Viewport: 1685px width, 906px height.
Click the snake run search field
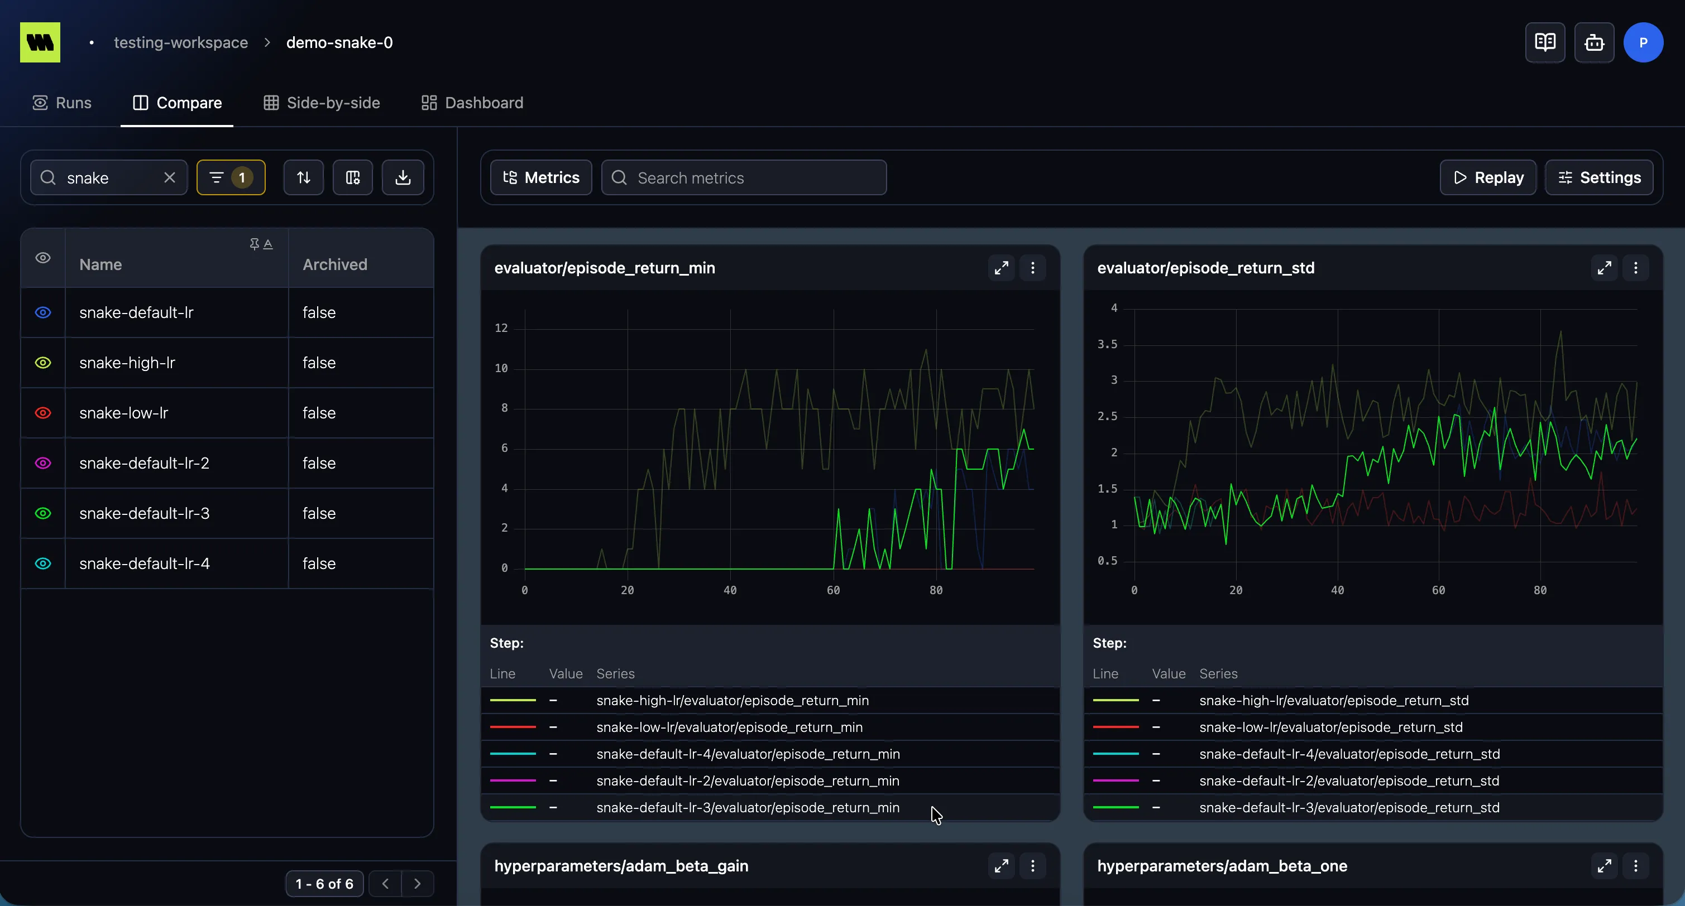[x=108, y=178]
